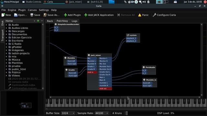Open the Canvas menu

(x=32, y=10)
